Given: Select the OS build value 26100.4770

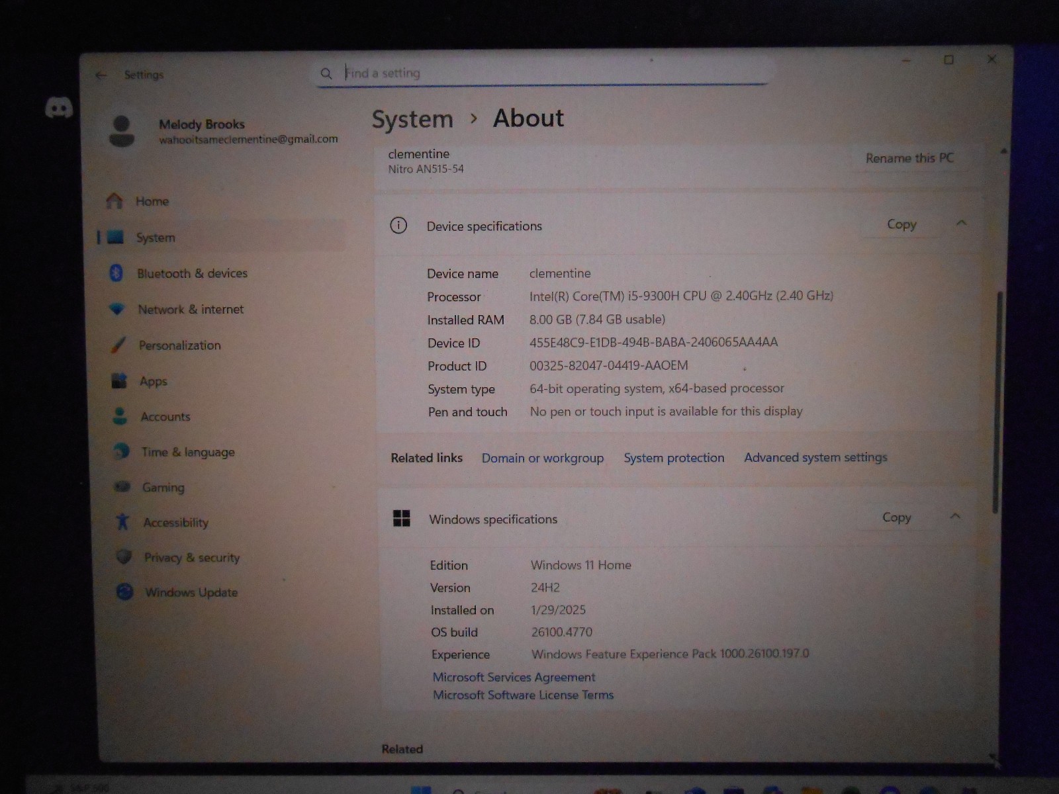Looking at the screenshot, I should coord(562,632).
